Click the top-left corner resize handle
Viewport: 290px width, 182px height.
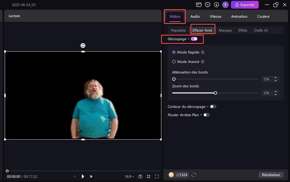[5, 52]
